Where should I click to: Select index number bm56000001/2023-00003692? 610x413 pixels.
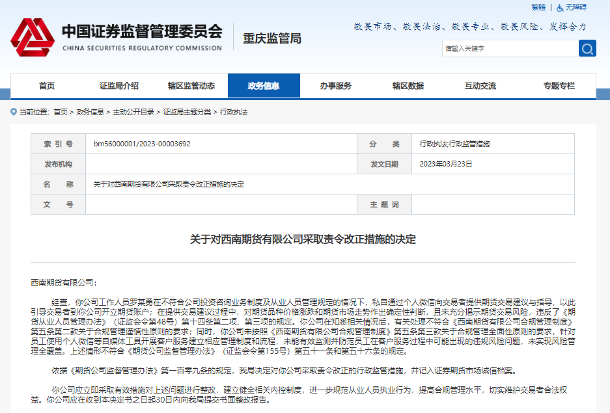point(142,144)
